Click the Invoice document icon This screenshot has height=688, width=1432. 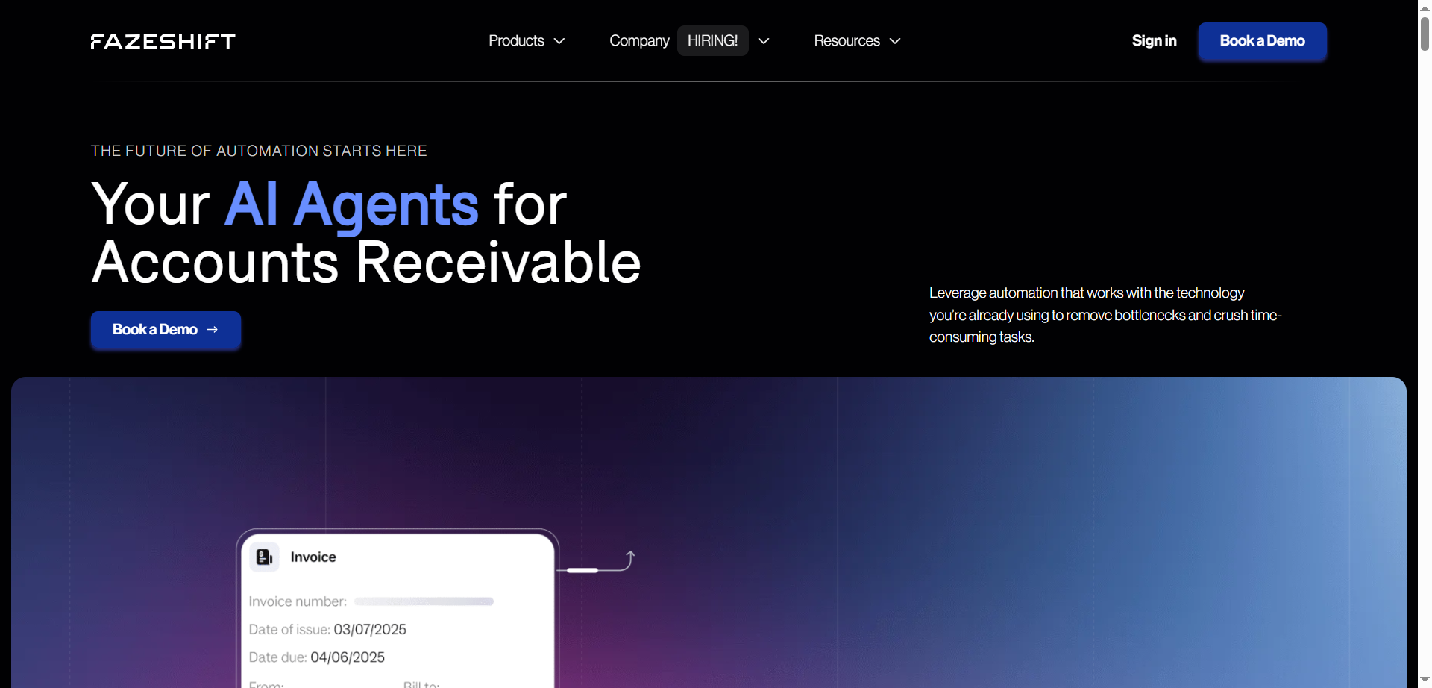(x=264, y=557)
